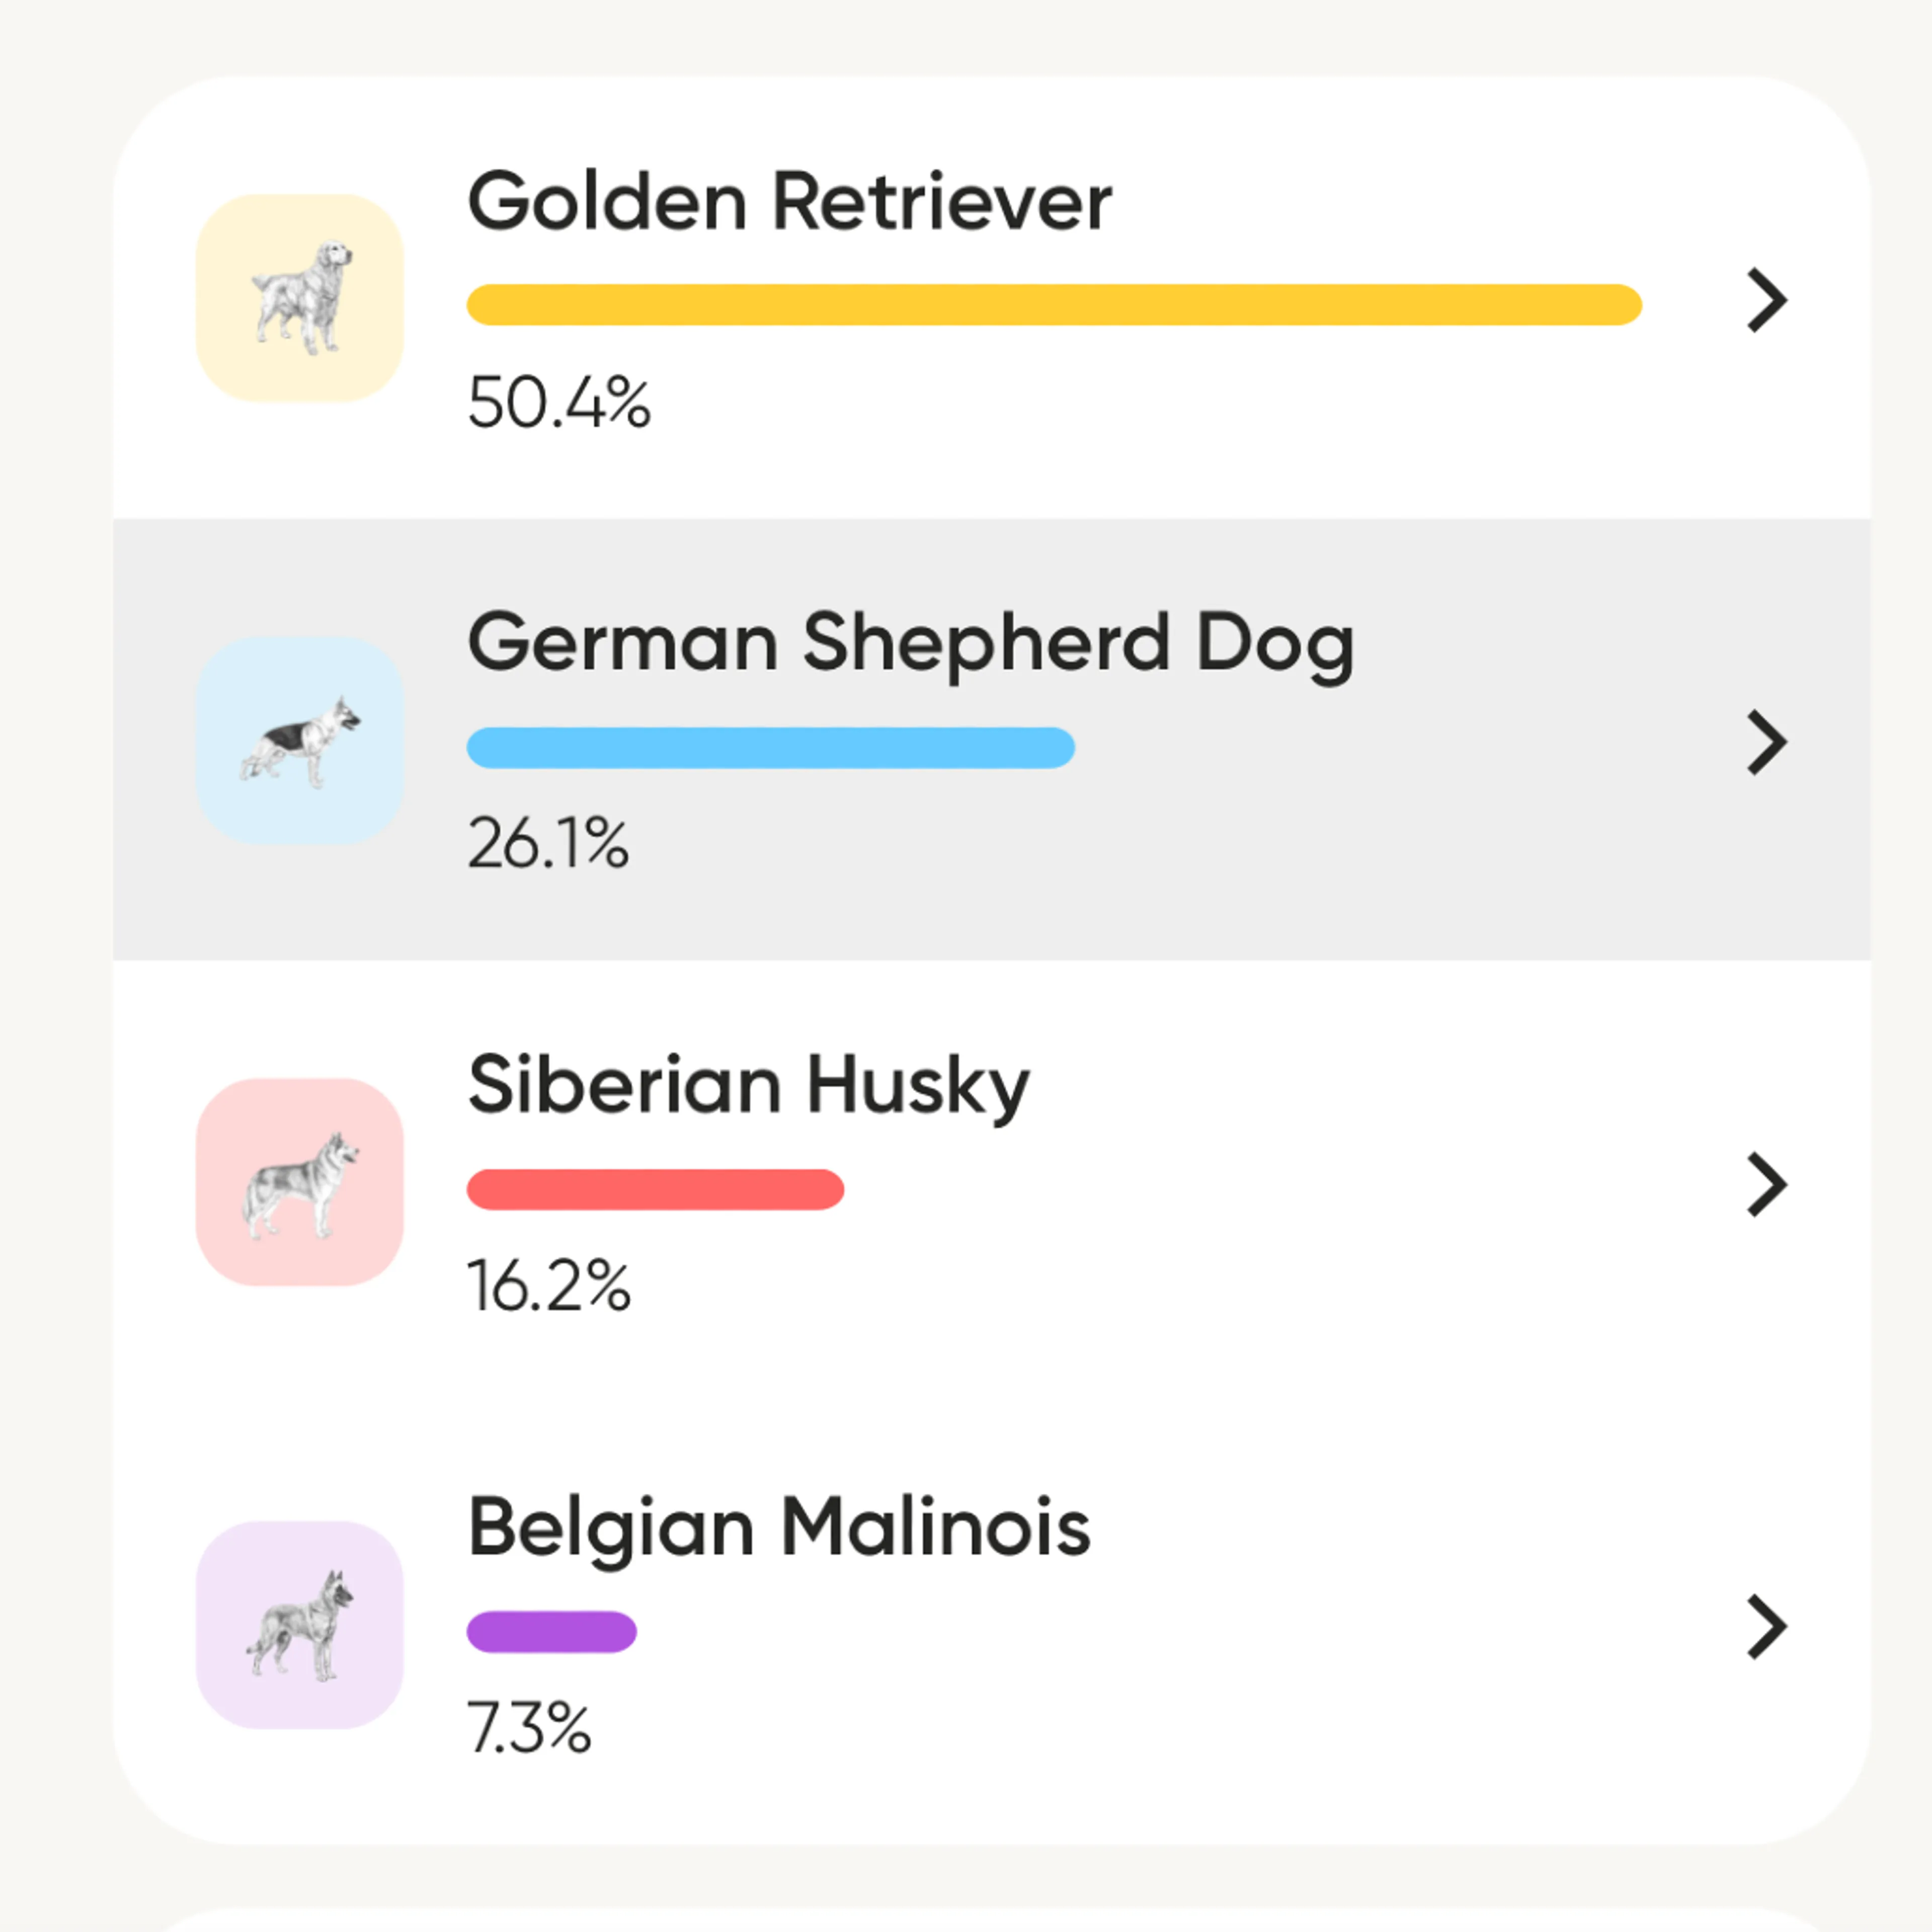Click the 26.1% percentage label
The width and height of the screenshot is (1932, 1932).
click(x=548, y=844)
